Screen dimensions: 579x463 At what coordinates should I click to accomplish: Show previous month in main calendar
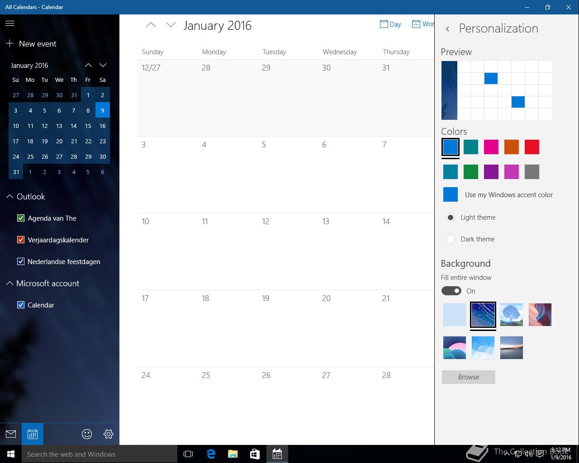[151, 25]
